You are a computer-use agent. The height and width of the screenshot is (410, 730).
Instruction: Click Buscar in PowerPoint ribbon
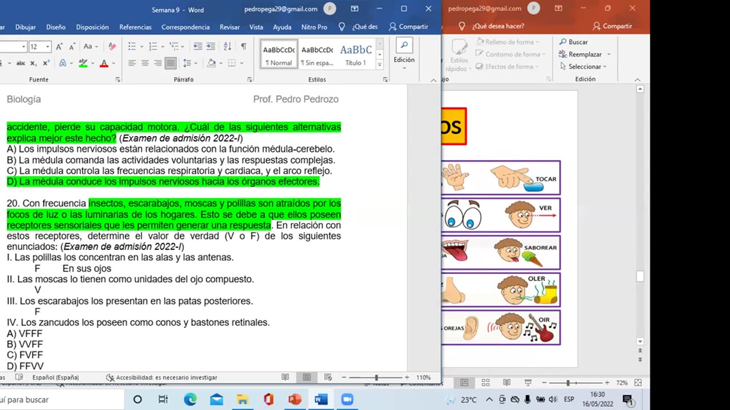pos(574,42)
